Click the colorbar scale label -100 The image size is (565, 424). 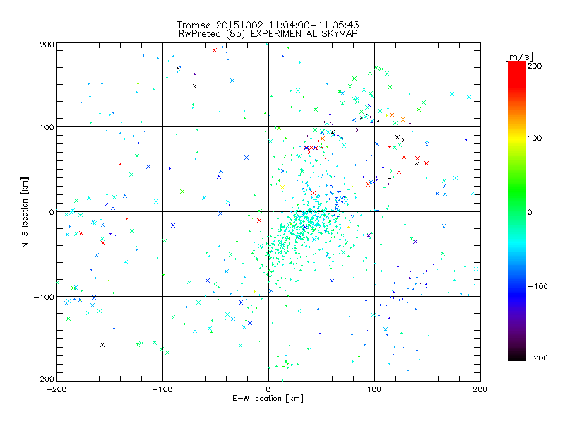537,287
